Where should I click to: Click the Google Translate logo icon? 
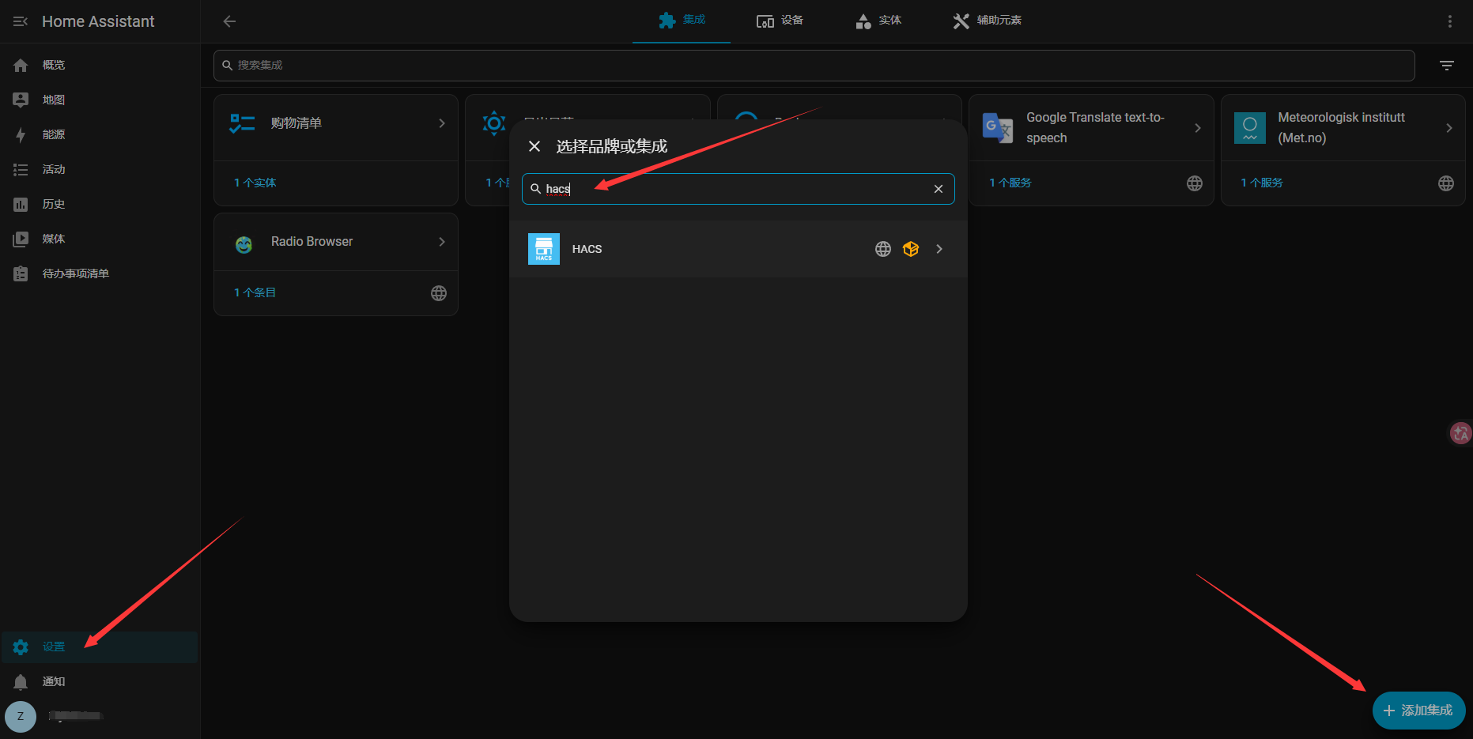click(x=997, y=127)
